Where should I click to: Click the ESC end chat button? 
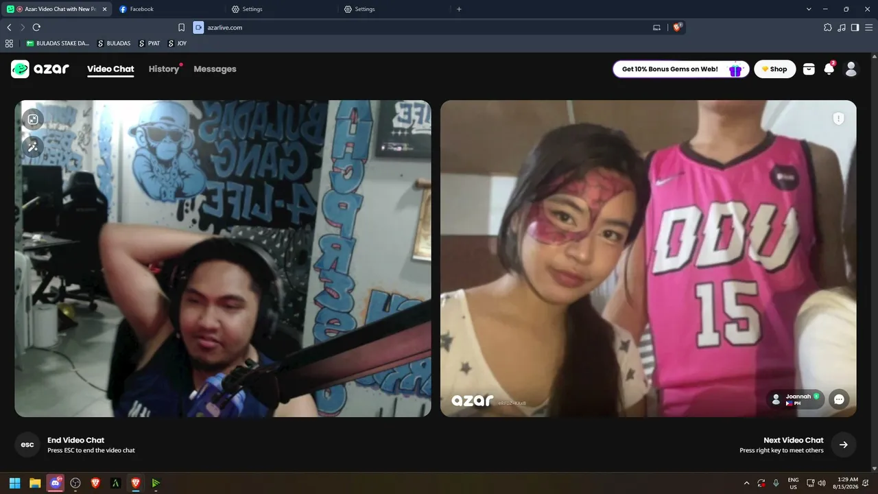(27, 445)
